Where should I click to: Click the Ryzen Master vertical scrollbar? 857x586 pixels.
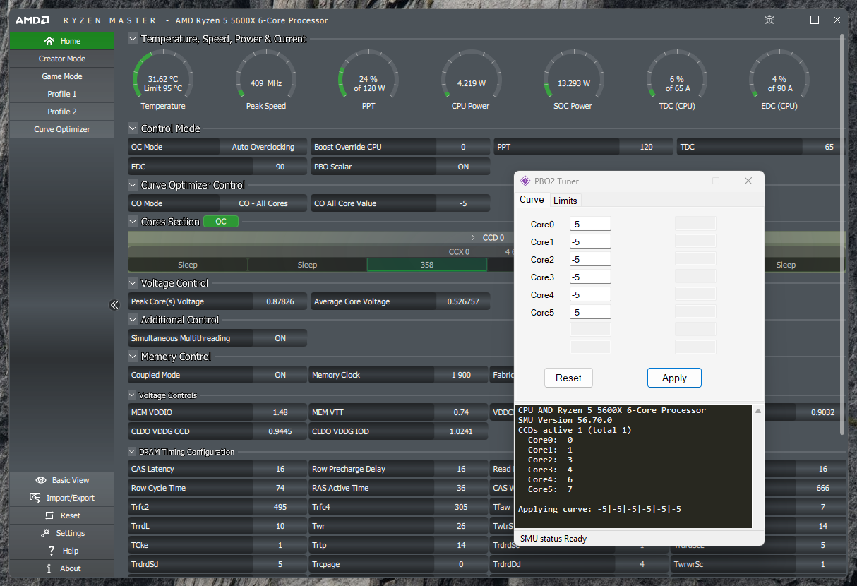tap(841, 233)
